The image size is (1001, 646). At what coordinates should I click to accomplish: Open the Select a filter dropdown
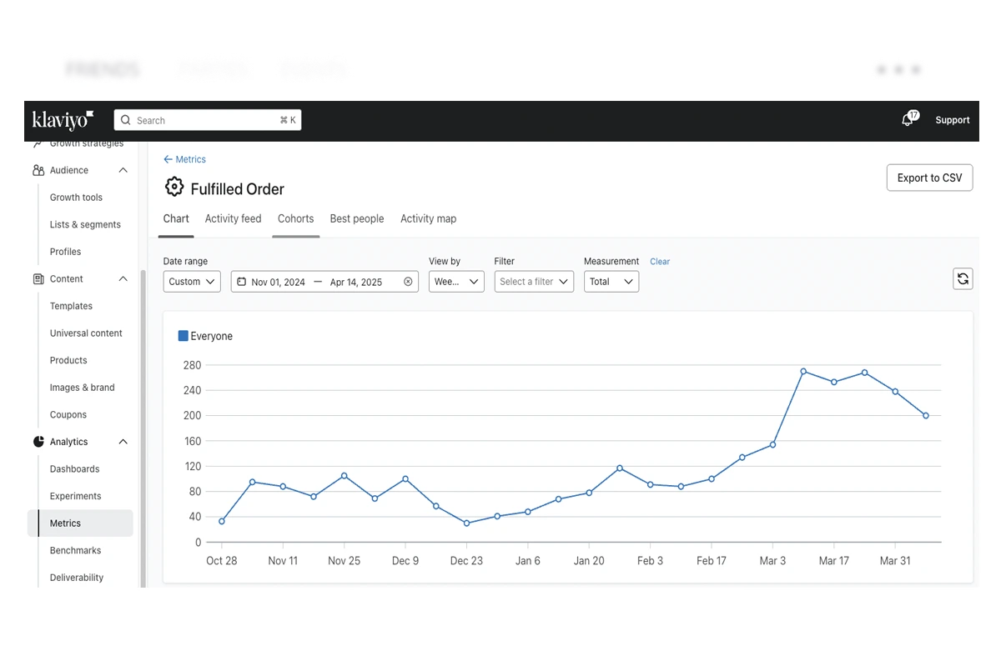coord(534,282)
